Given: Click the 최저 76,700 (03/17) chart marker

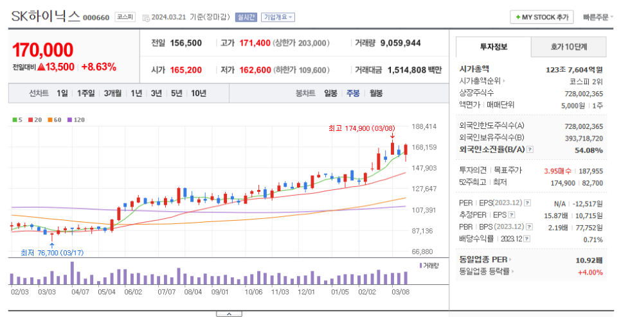Looking at the screenshot, I should (x=52, y=253).
